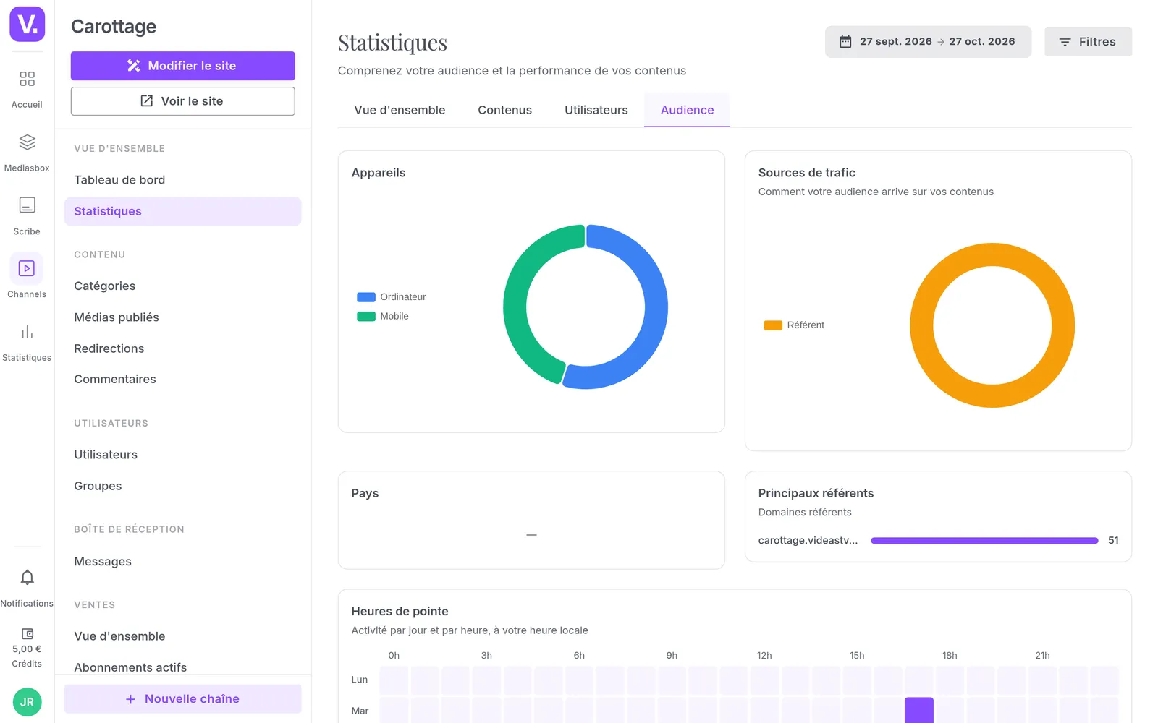Open Abonnements actifs in the sidebar
1158x723 pixels.
182,667
